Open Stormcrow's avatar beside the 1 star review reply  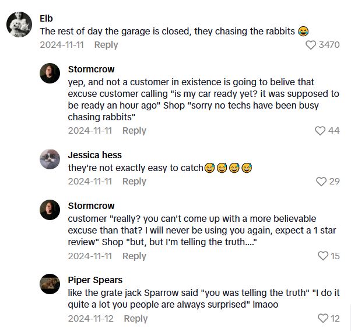click(x=50, y=210)
